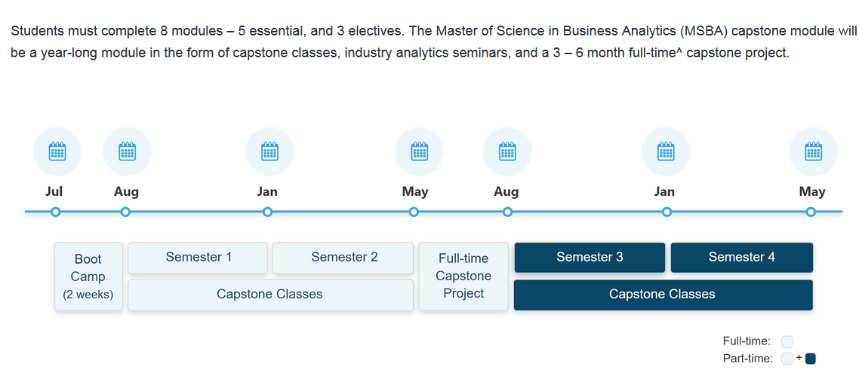
Task: Select the Semester 1 block
Action: pos(198,258)
